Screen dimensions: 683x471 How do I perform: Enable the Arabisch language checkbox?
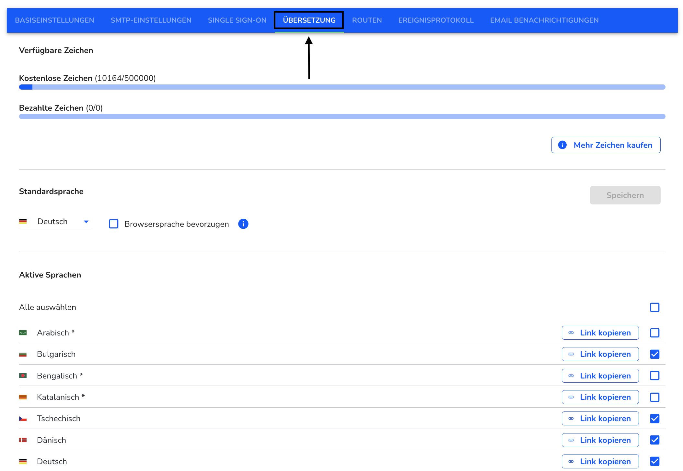point(655,333)
